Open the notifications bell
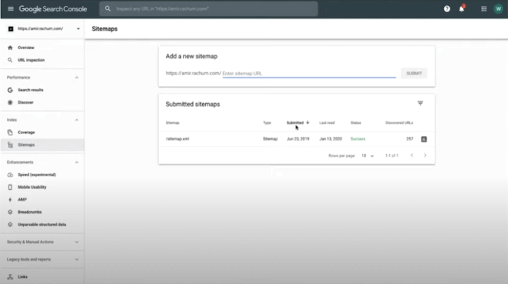 pos(462,9)
